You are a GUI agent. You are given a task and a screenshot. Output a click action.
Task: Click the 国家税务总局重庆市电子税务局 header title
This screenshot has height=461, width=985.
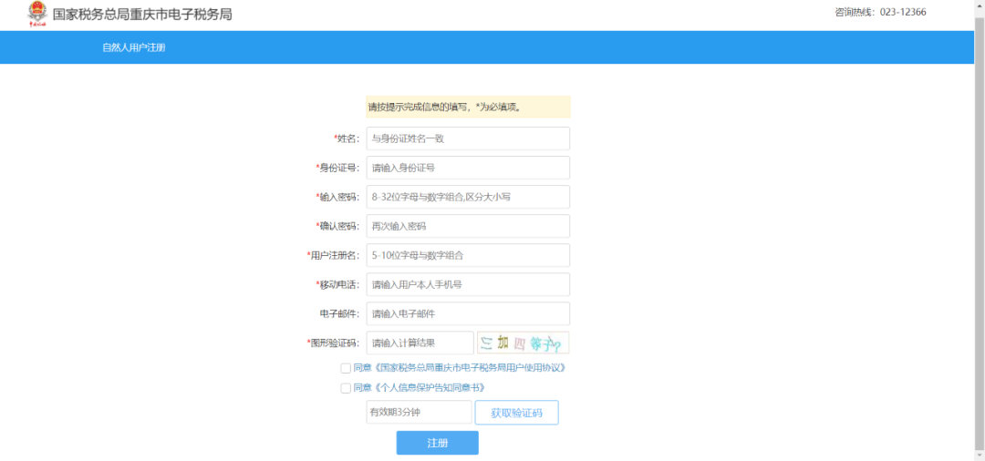pyautogui.click(x=142, y=15)
